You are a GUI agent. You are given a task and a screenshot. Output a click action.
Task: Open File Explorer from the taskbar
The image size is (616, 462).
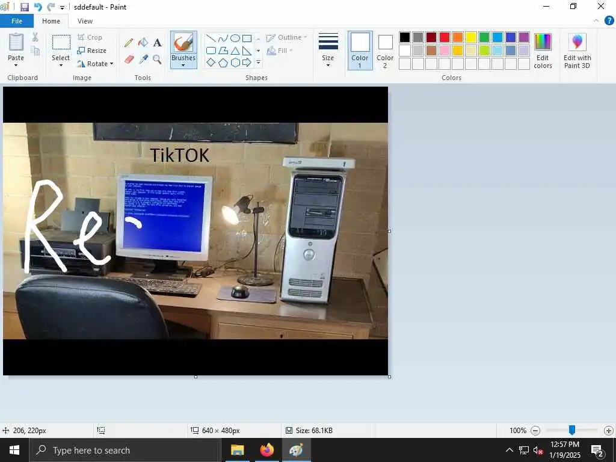pos(237,450)
